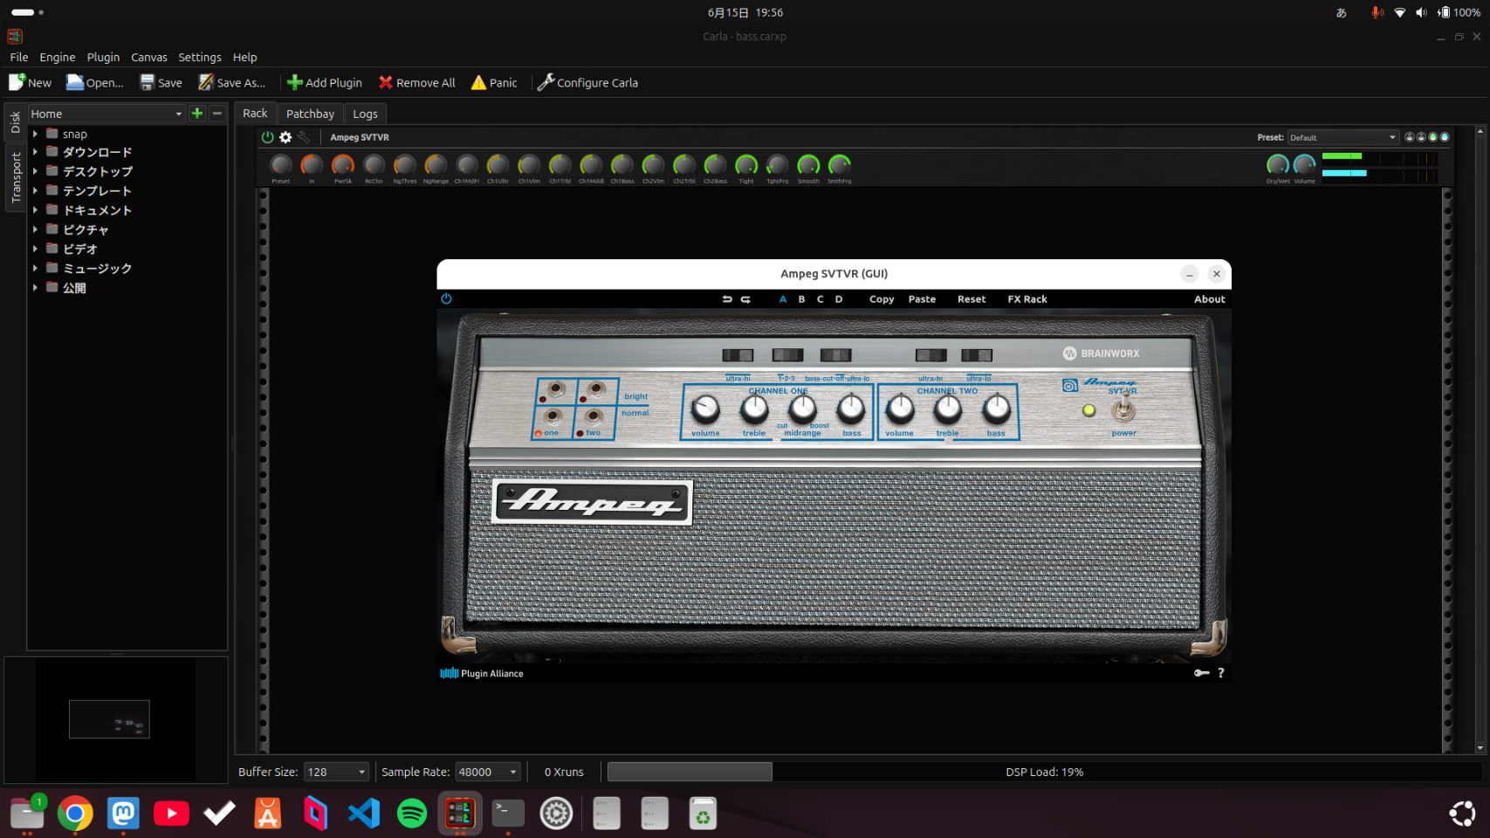1490x838 pixels.
Task: Expand the デスクトップ folder
Action: pos(36,171)
